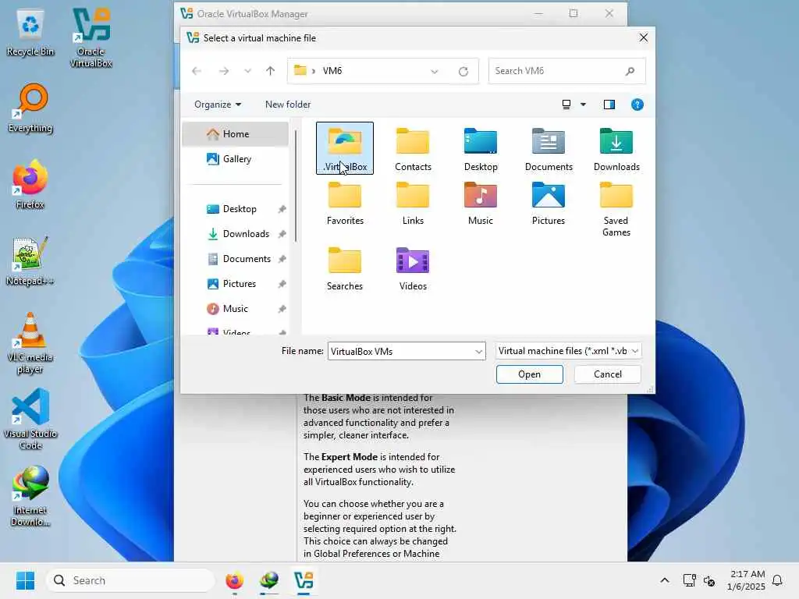
Task: Launch Everything desktop shortcut
Action: coord(30,108)
